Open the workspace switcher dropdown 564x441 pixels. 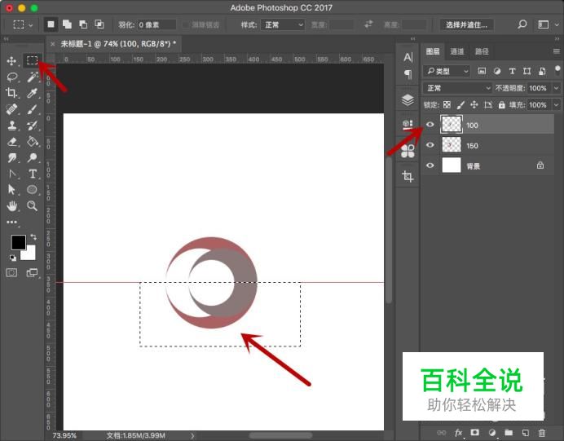click(548, 24)
